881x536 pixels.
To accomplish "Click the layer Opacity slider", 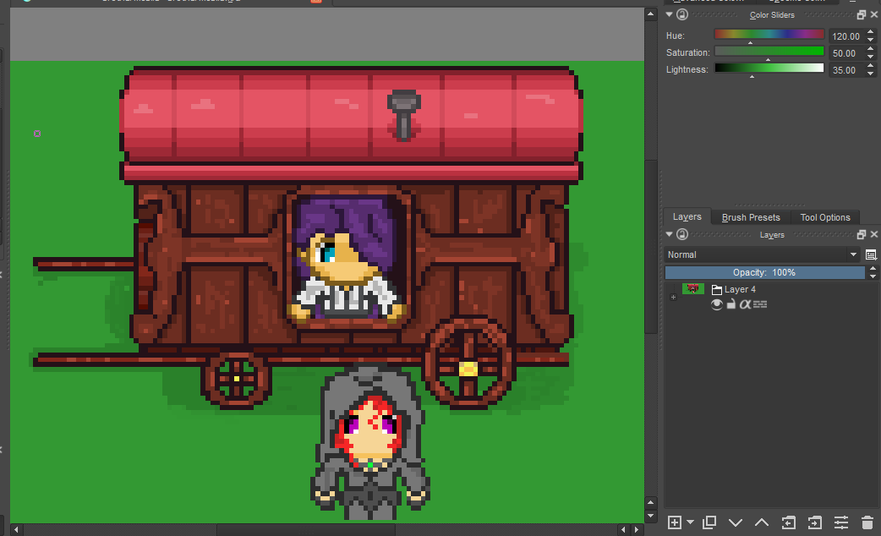I will tap(764, 272).
